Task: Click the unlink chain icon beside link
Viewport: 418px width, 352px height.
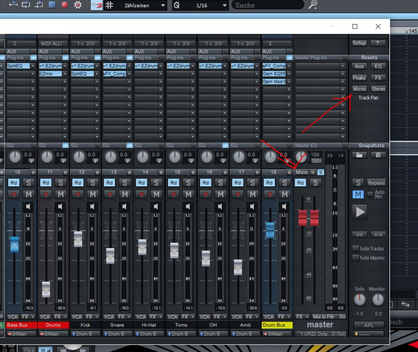Action: [x=378, y=235]
